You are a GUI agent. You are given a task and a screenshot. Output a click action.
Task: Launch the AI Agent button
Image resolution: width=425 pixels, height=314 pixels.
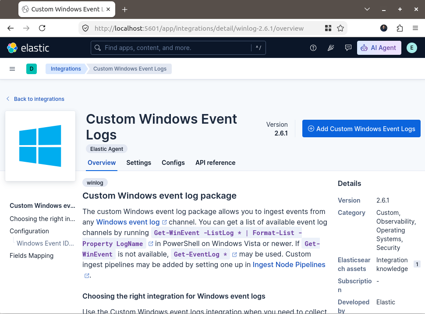click(379, 48)
